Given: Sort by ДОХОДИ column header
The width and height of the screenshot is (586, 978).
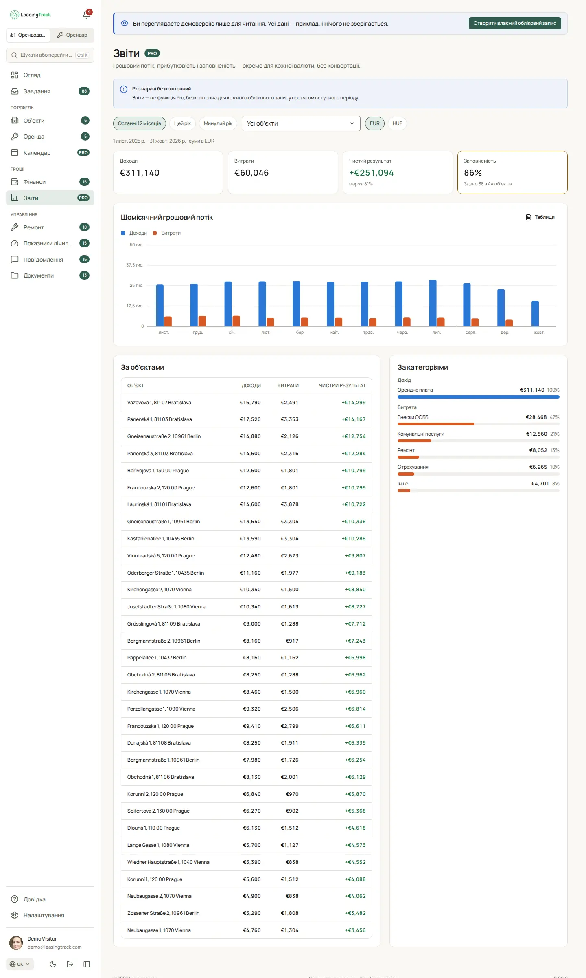Looking at the screenshot, I should click(251, 385).
